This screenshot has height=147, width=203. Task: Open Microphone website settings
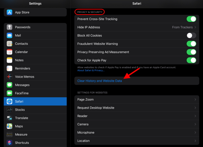click(137, 132)
